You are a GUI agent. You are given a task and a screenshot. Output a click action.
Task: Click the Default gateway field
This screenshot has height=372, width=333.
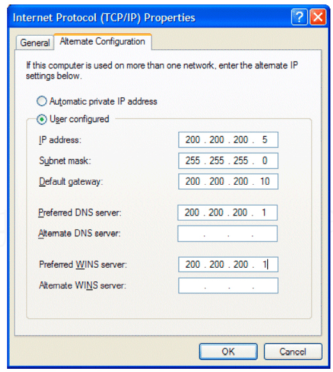tap(228, 182)
